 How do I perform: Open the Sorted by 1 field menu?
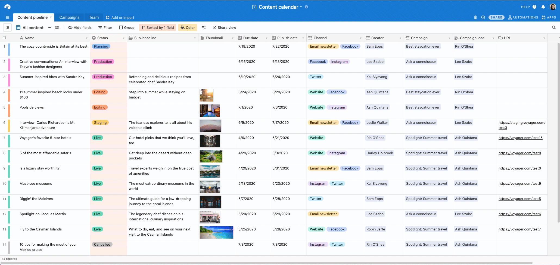tap(158, 27)
